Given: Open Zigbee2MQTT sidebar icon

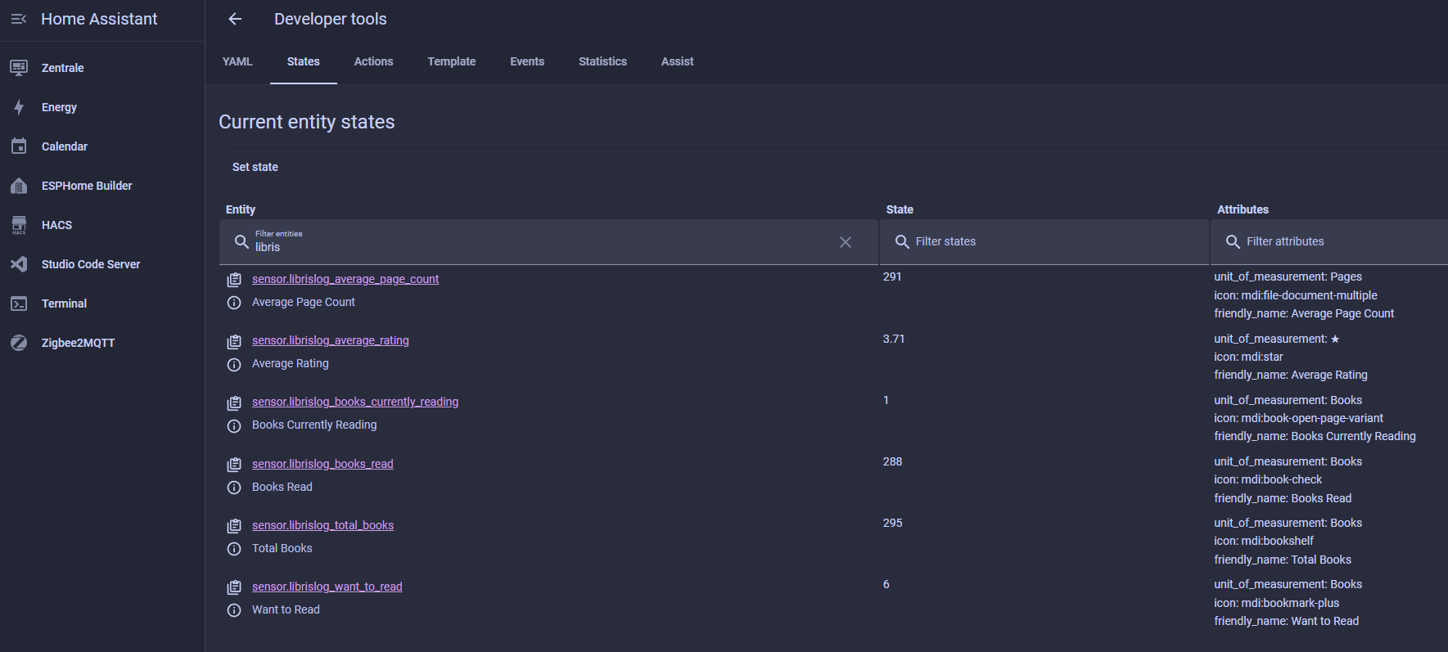Looking at the screenshot, I should [19, 343].
